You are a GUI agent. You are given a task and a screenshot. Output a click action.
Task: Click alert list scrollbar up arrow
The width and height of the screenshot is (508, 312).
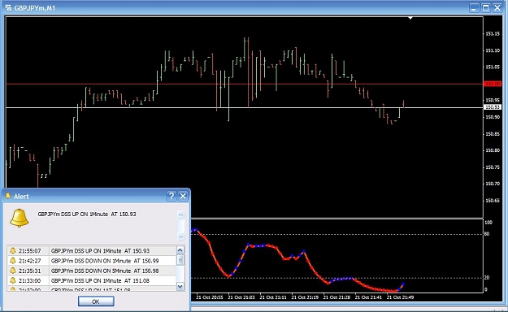pyautogui.click(x=180, y=249)
